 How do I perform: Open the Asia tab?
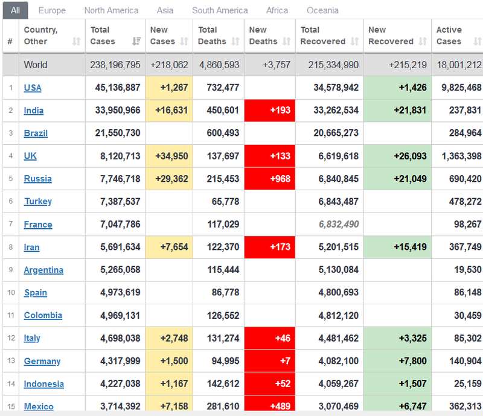coord(165,10)
